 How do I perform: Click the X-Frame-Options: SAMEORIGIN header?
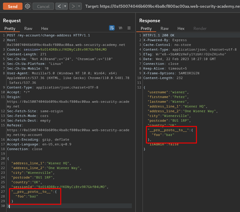[x=171, y=73]
